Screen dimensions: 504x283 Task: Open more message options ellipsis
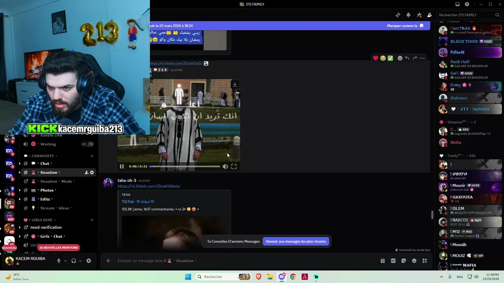(422, 58)
